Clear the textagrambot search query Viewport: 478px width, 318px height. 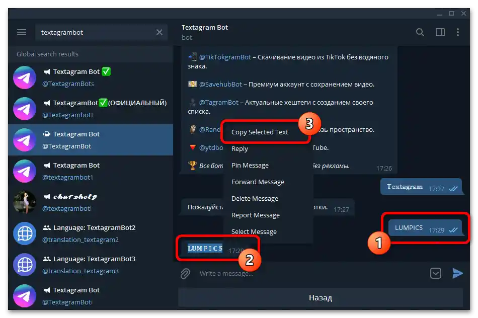159,32
